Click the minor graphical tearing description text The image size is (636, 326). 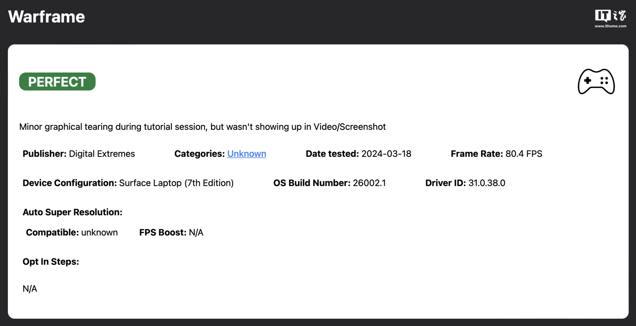[x=202, y=127]
